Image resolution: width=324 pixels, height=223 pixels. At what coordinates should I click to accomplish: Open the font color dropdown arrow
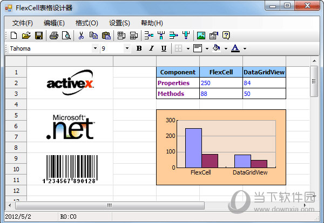coord(245,48)
